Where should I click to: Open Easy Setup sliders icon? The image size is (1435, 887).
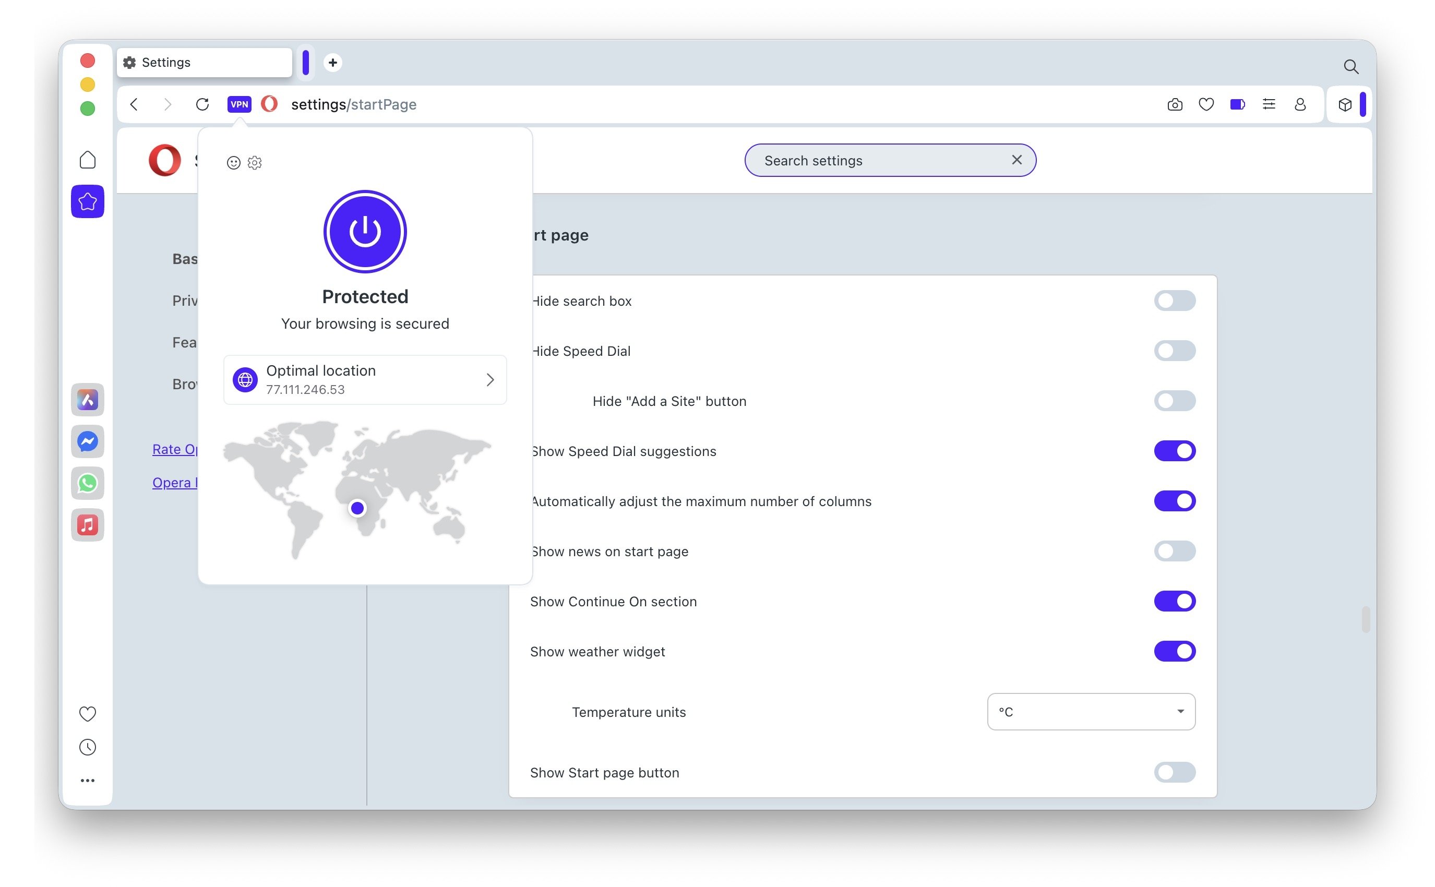coord(1269,104)
